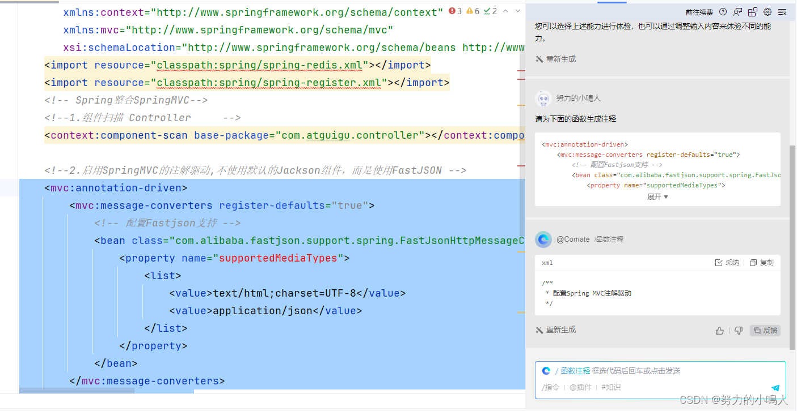The height and width of the screenshot is (411, 797).
Task: Click 重新生成 below the Spring MVC comment reply
Action: click(556, 329)
